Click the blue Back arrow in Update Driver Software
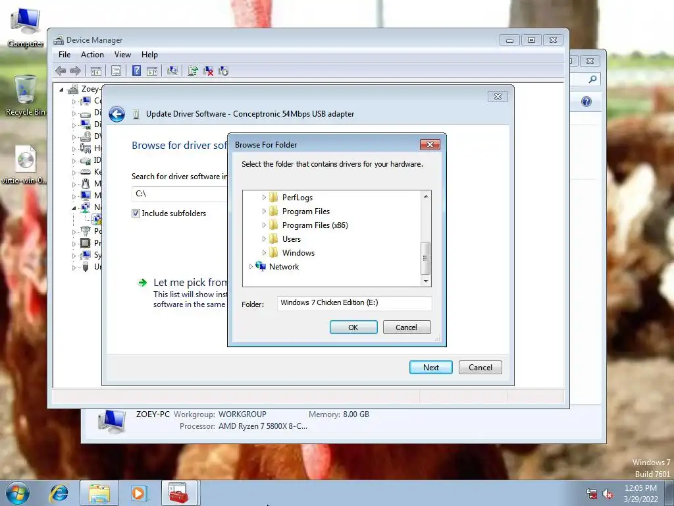674x506 pixels. (x=117, y=115)
